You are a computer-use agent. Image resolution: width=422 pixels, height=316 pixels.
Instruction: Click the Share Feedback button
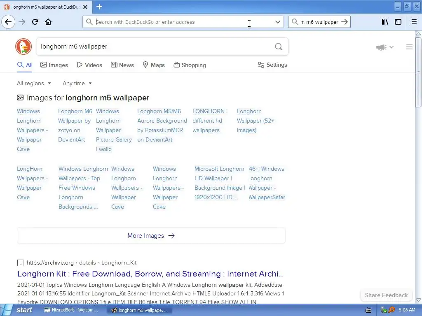coord(386,295)
